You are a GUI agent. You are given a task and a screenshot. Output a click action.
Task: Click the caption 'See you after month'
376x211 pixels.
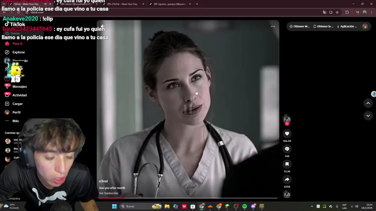tap(112, 188)
